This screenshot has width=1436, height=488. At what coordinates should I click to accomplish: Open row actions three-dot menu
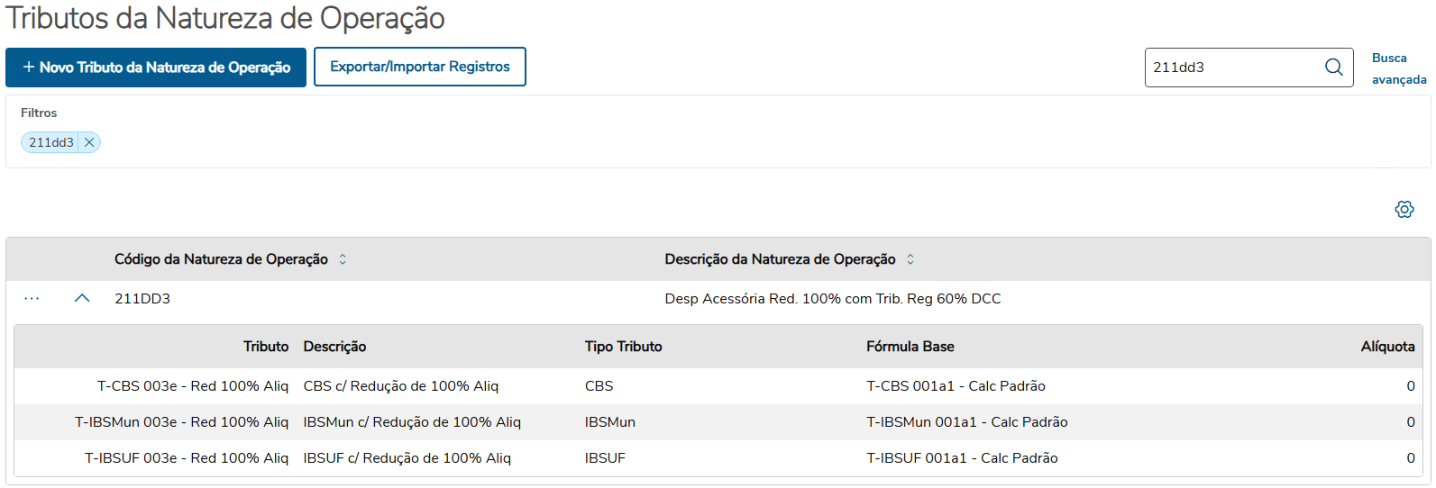click(32, 299)
